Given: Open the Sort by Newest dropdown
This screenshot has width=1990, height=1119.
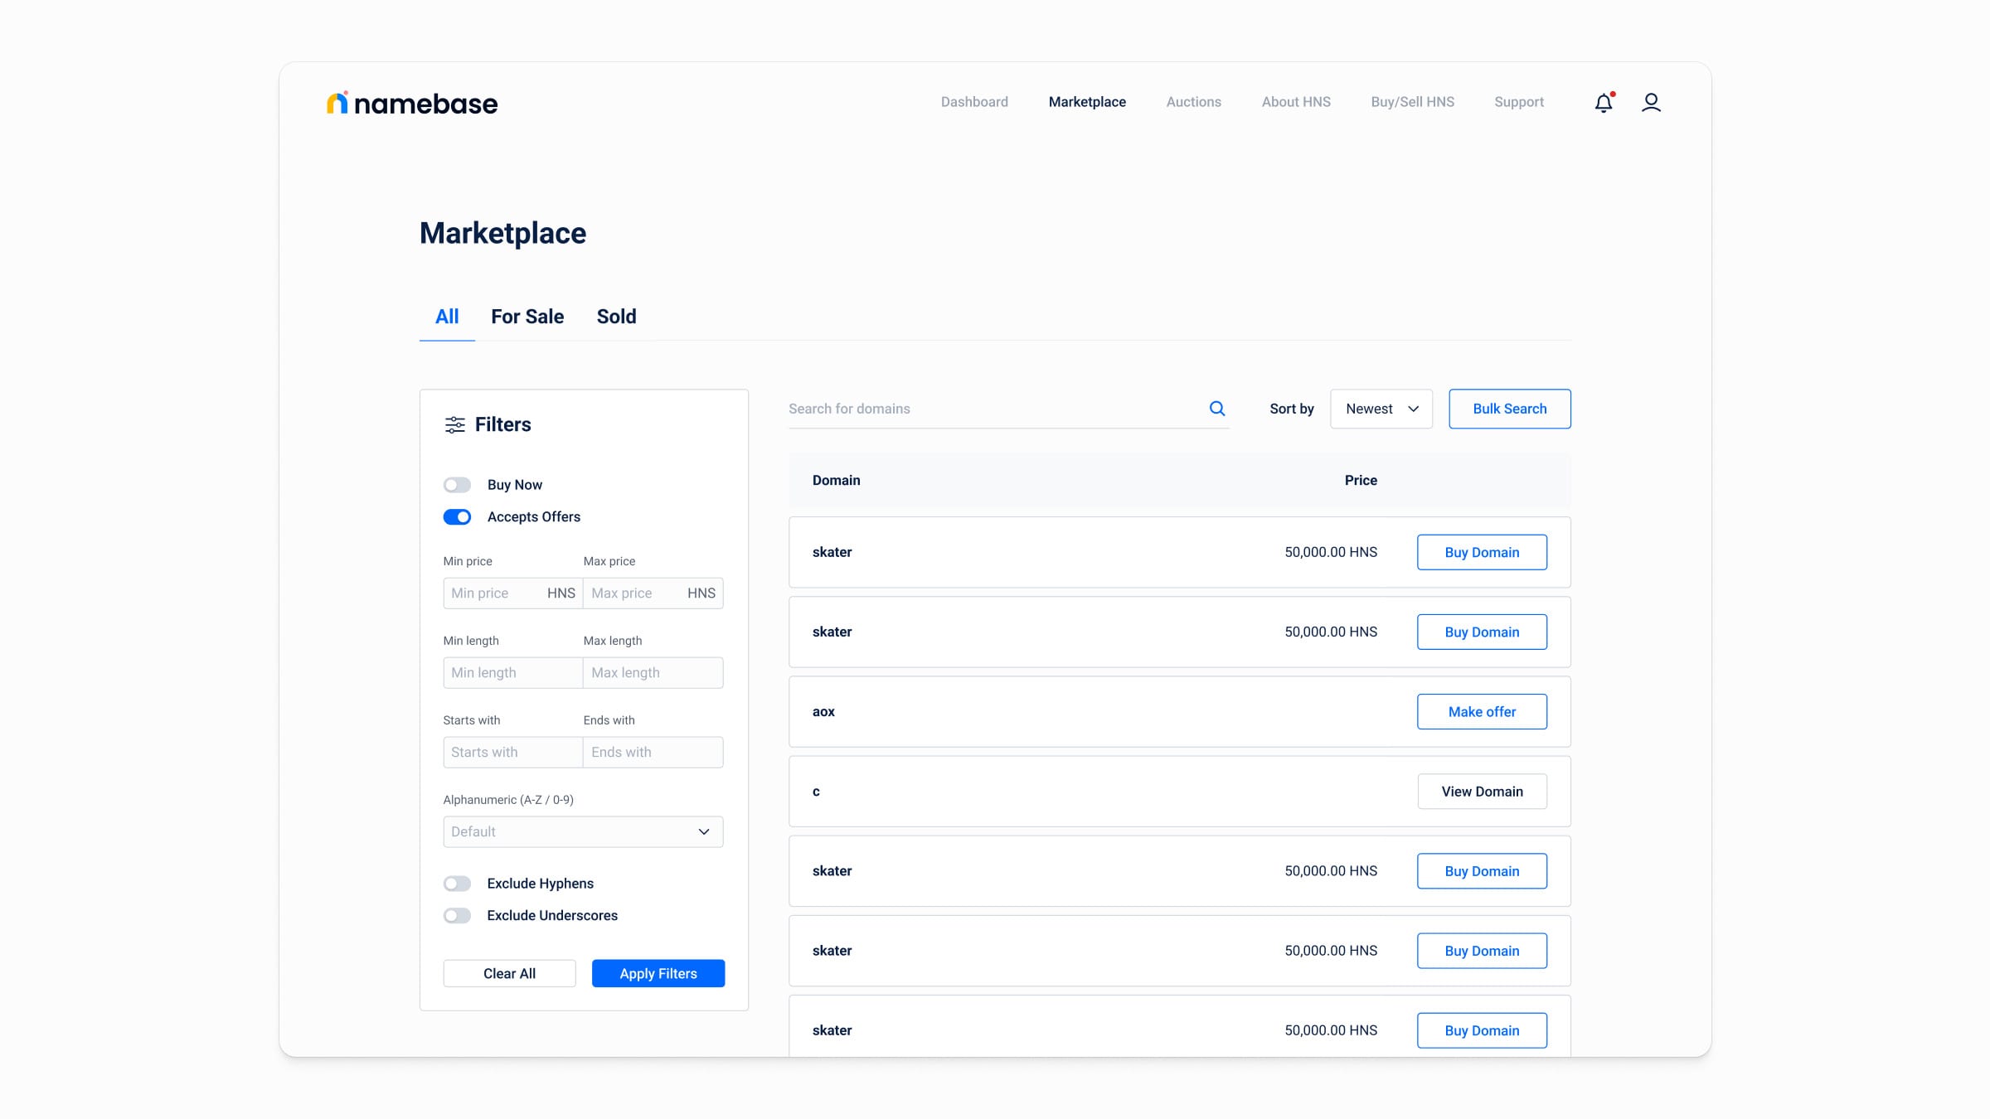Looking at the screenshot, I should [x=1381, y=409].
